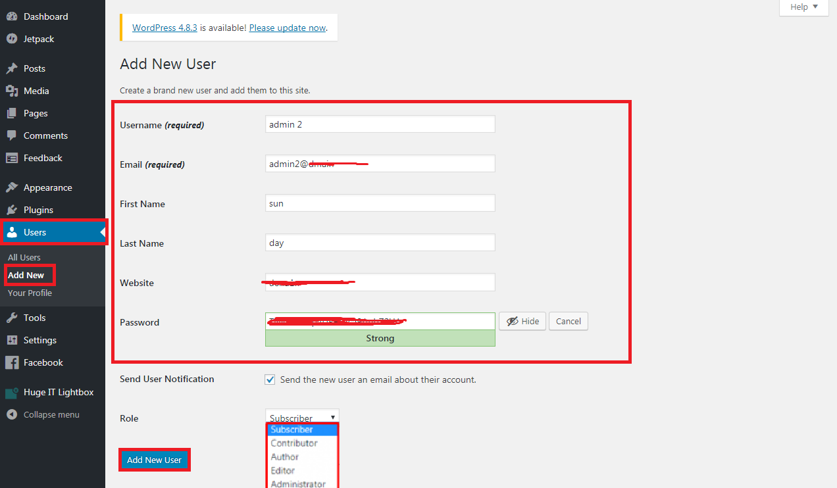Image resolution: width=837 pixels, height=488 pixels.
Task: Click the Comments speech bubble icon
Action: [11, 135]
